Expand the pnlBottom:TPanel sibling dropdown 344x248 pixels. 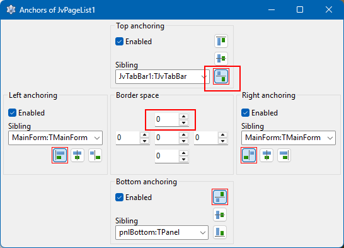162,232
